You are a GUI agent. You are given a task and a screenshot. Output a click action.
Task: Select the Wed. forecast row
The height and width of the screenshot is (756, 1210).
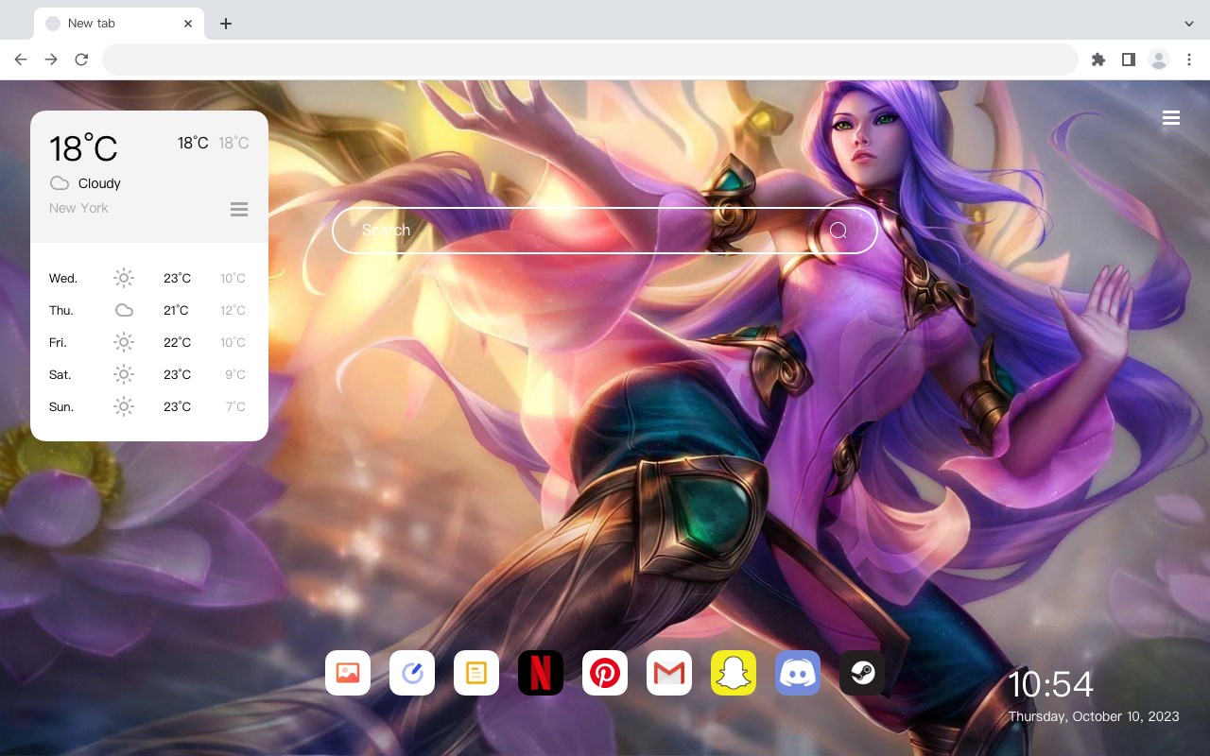(x=149, y=278)
